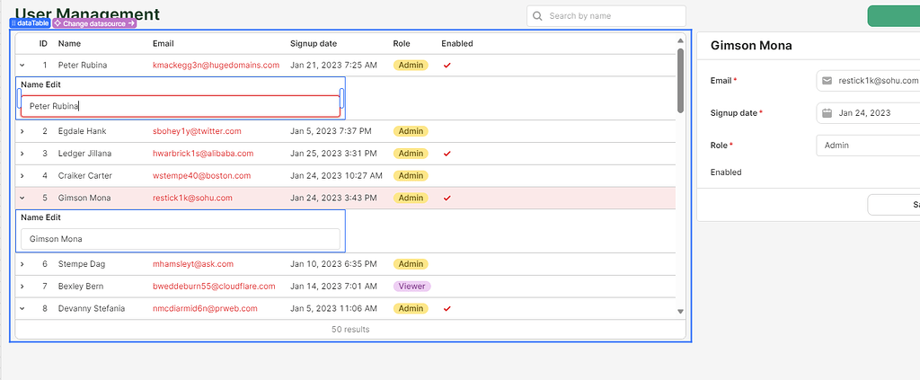920x380 pixels.
Task: Click the Admin role badge for Egdale Hank
Action: (x=411, y=131)
